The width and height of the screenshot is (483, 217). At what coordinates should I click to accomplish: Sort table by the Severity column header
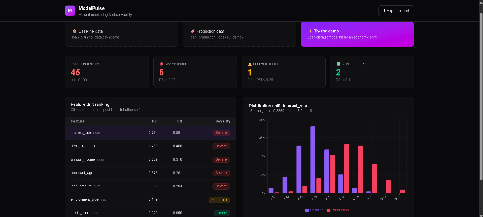pos(223,121)
